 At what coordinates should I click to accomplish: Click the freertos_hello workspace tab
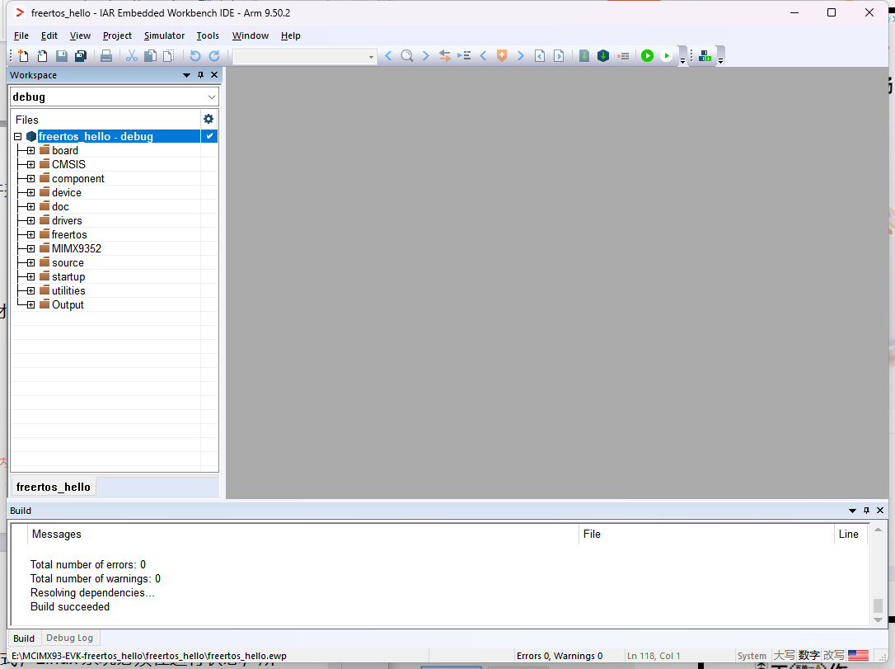point(54,487)
